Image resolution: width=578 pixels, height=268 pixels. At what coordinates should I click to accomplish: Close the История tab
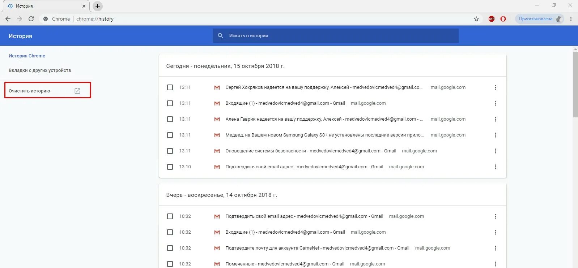pyautogui.click(x=84, y=6)
